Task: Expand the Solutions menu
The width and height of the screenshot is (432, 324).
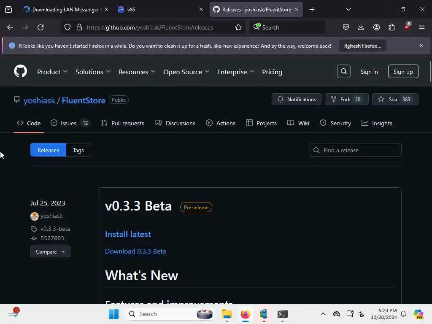Action: [x=93, y=72]
